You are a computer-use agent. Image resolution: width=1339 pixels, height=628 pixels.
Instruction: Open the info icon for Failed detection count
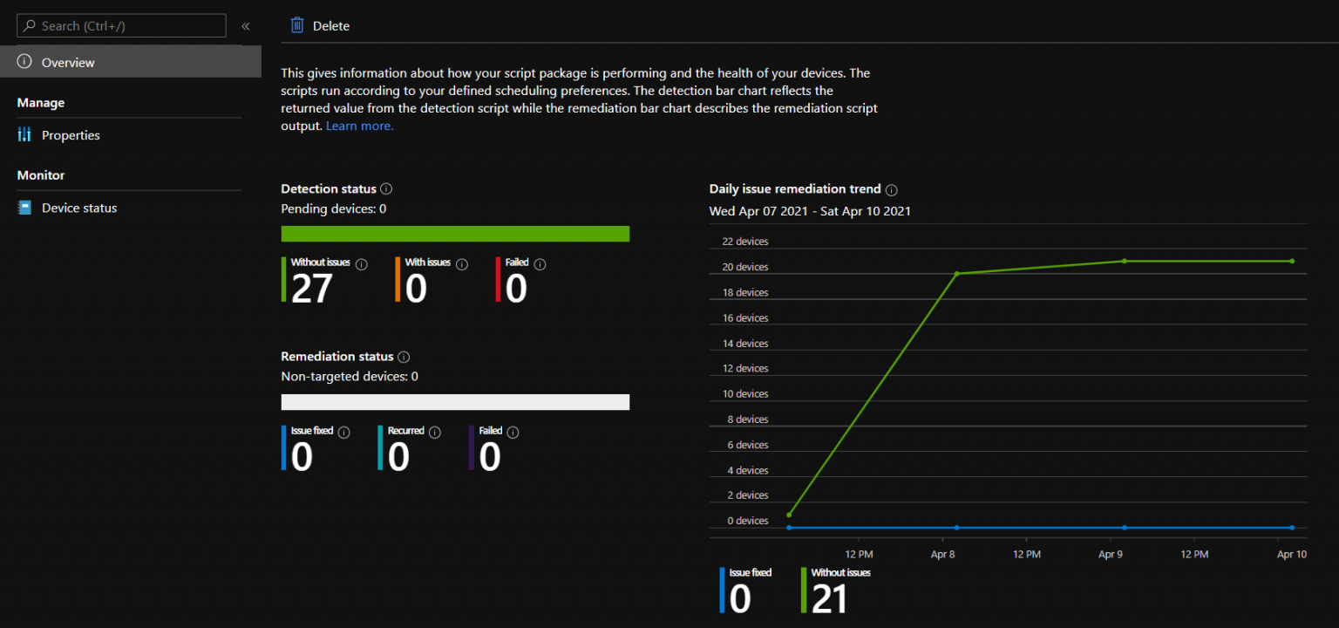pyautogui.click(x=540, y=263)
